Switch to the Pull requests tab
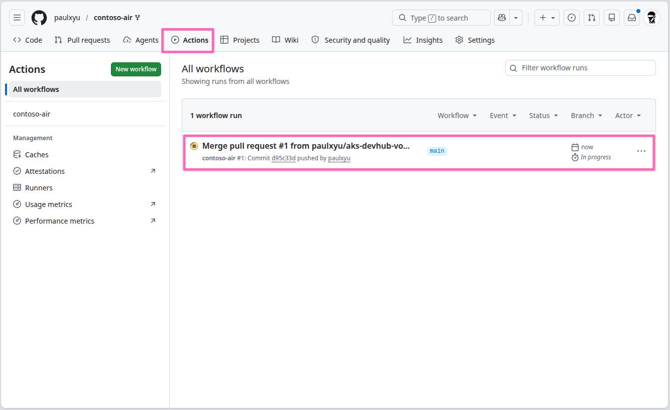 (82, 40)
